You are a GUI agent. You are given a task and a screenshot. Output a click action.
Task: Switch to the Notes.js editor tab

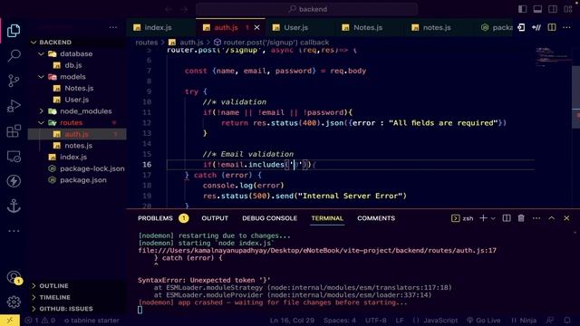tap(367, 27)
